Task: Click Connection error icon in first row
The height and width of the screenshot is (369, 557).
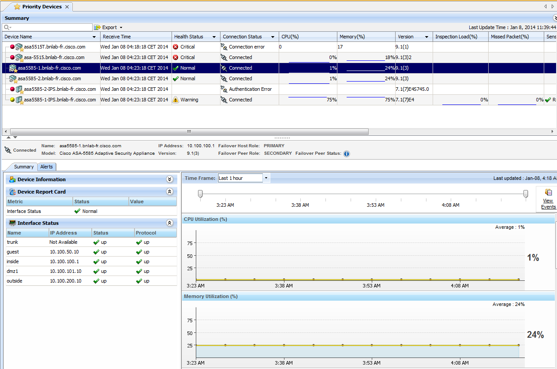Action: click(x=224, y=47)
